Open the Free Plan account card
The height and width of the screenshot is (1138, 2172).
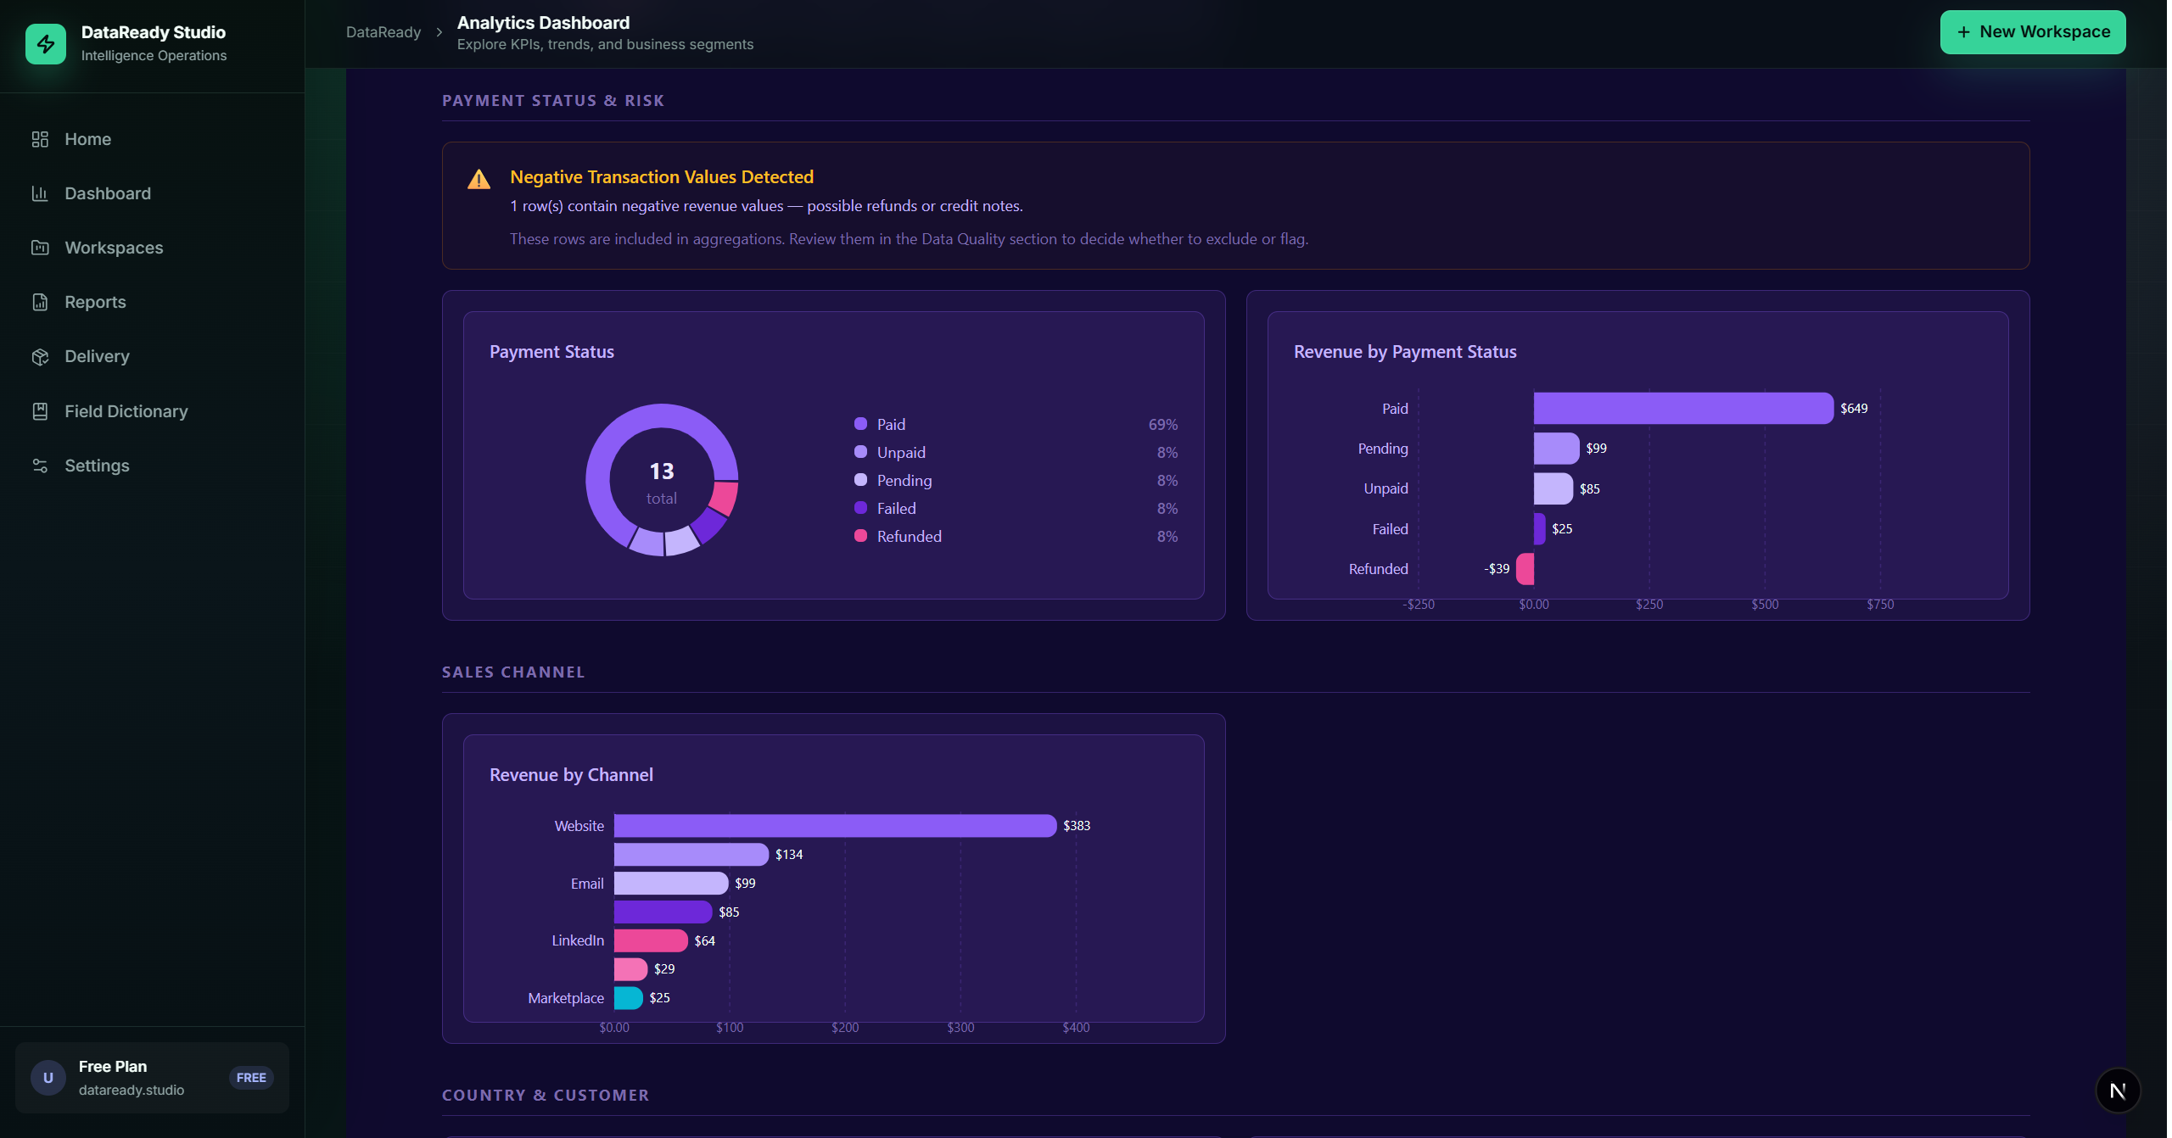click(x=152, y=1078)
